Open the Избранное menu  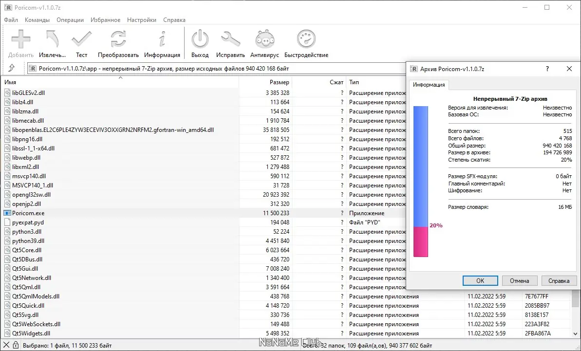tap(105, 20)
